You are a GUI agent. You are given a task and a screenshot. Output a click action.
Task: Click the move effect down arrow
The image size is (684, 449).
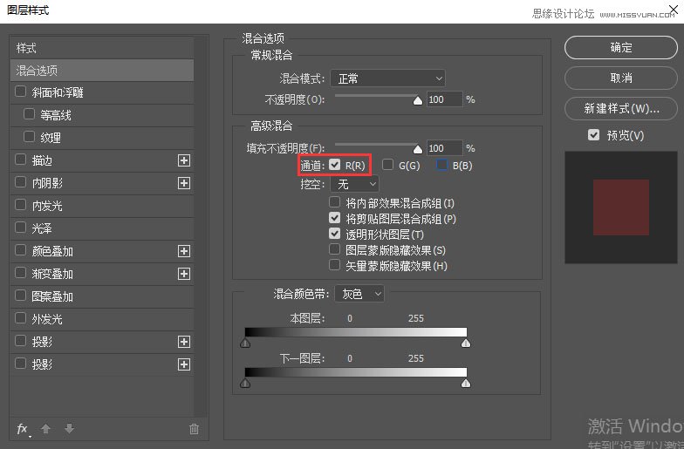(x=70, y=429)
